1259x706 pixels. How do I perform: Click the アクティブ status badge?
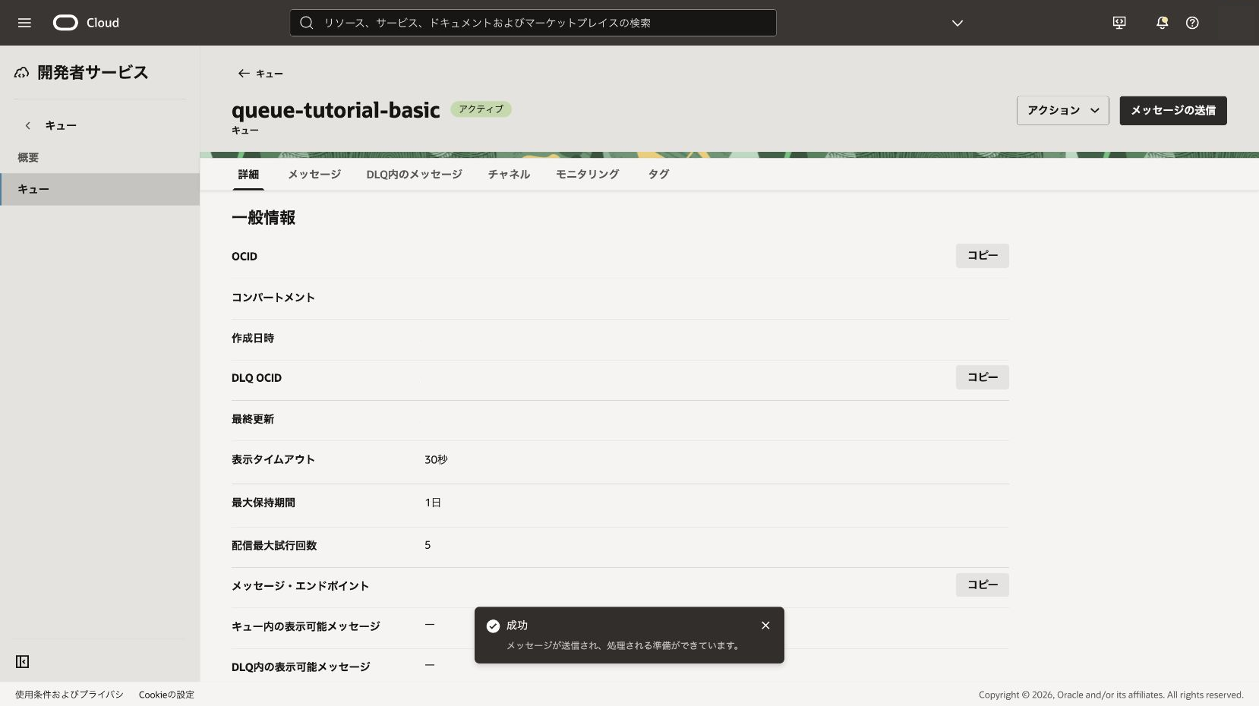(481, 109)
